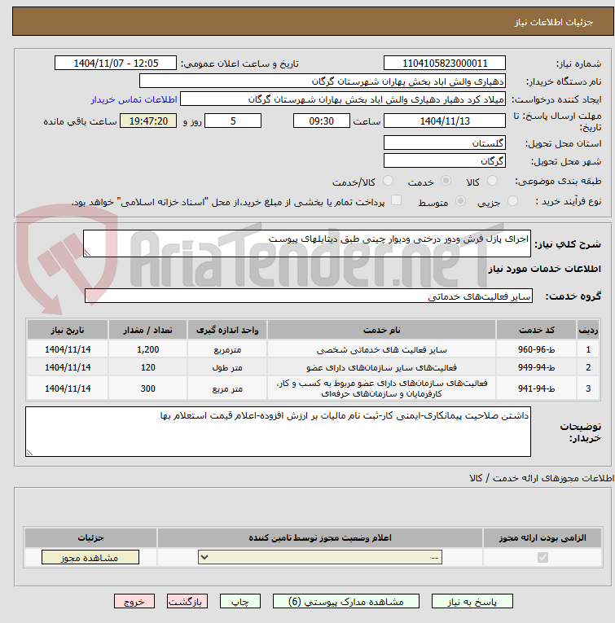The width and height of the screenshot is (615, 623).
Task: Click the quantity cell 300
Action: [x=147, y=388]
